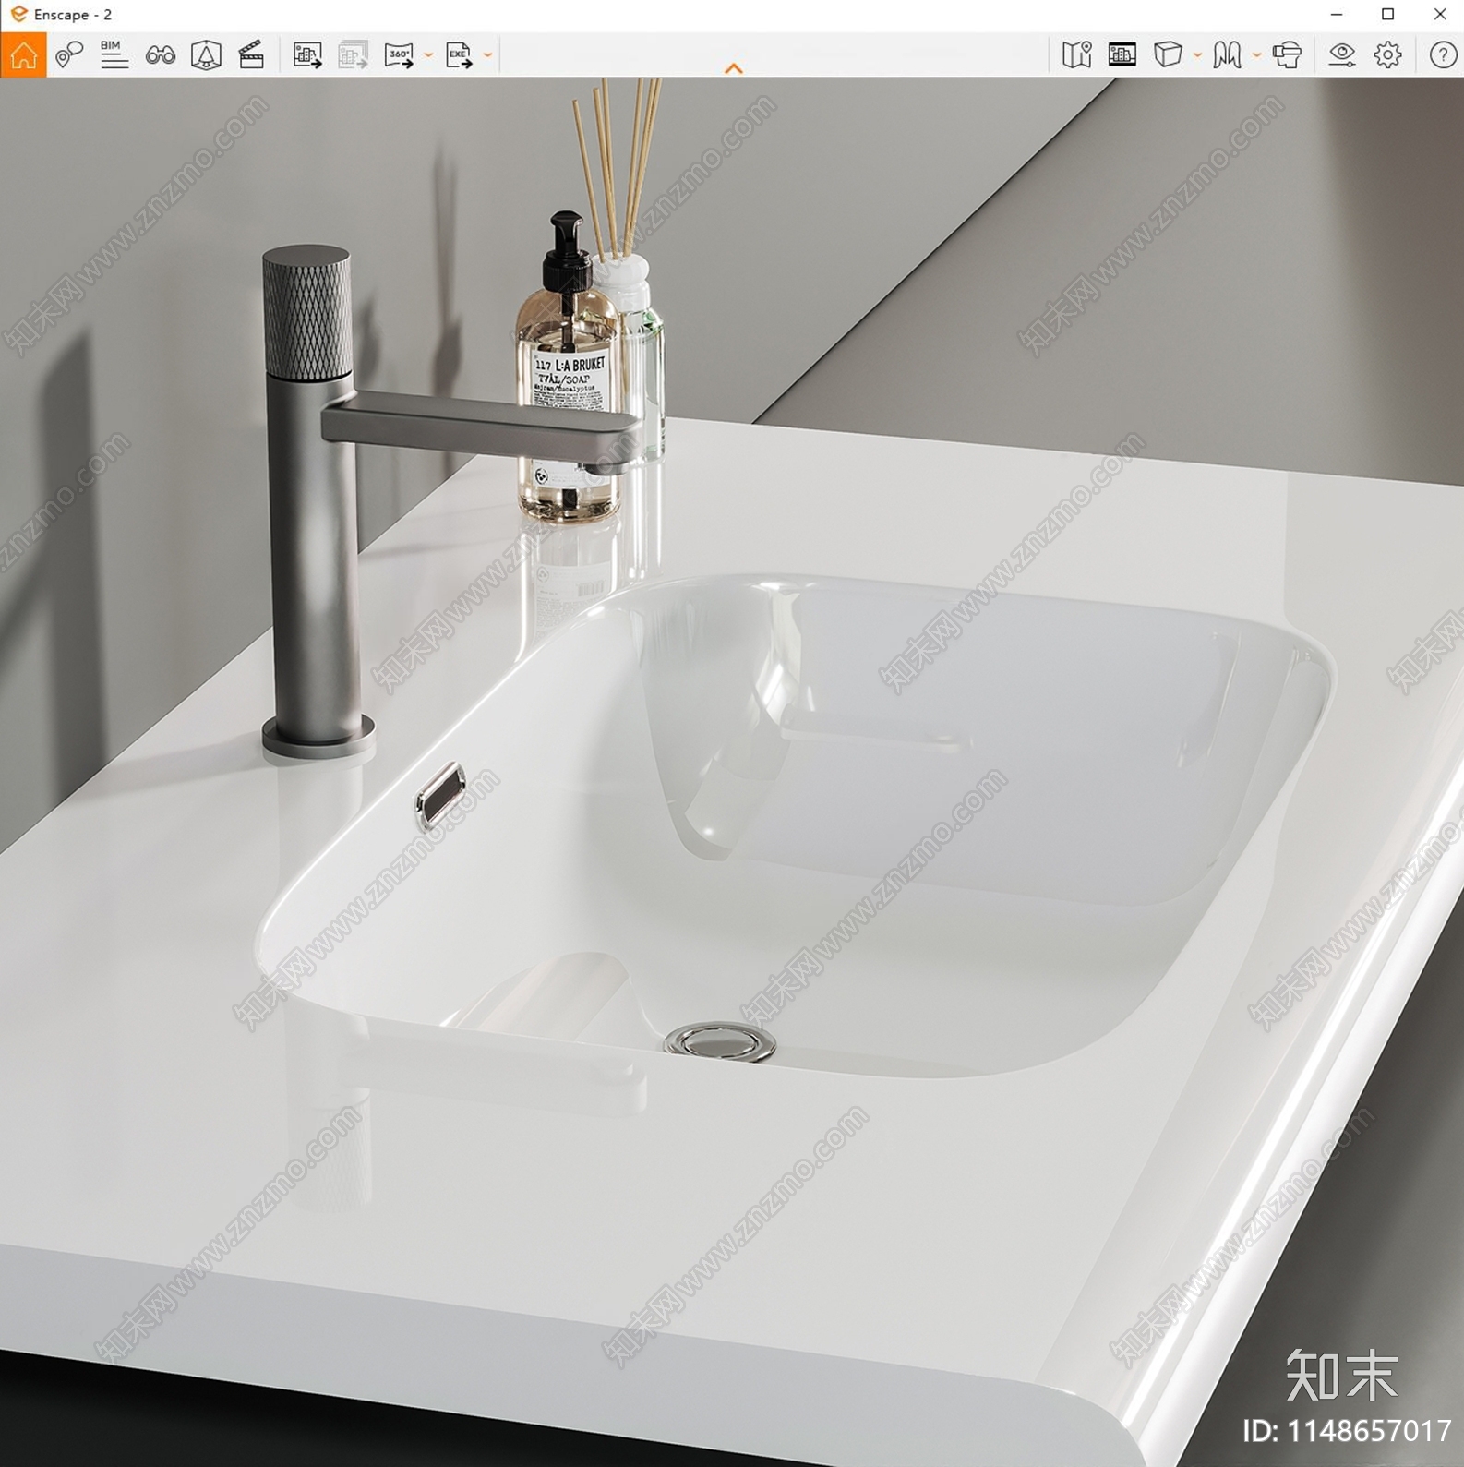Open the Mini Map icon
Viewport: 1464px width, 1467px height.
pos(1076,55)
